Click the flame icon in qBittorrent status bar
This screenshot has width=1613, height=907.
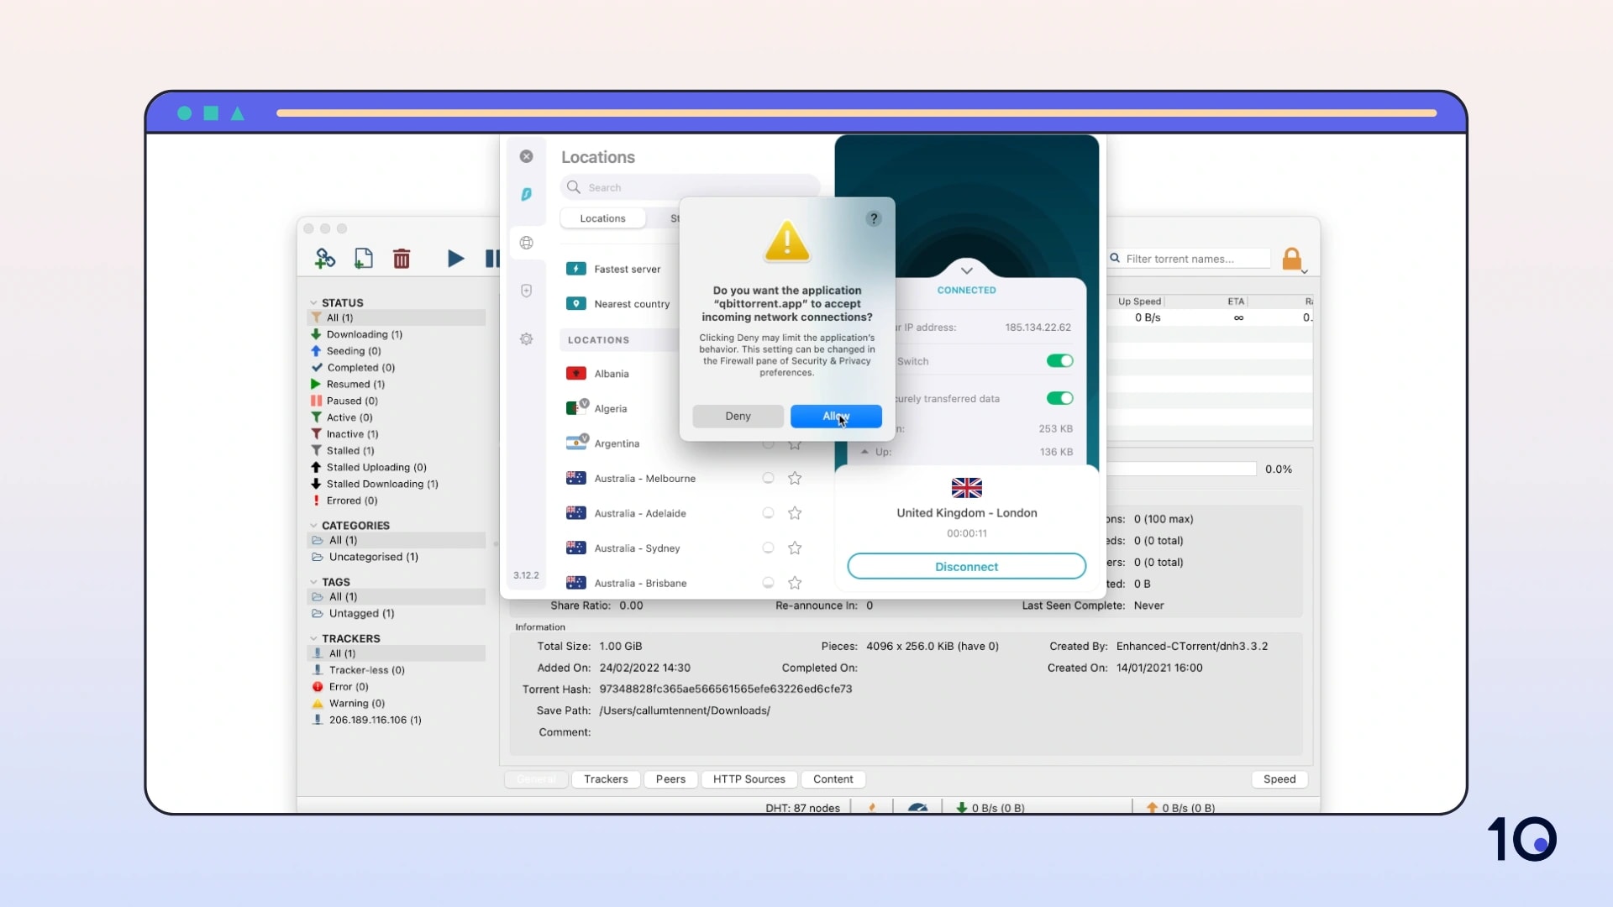tap(872, 808)
